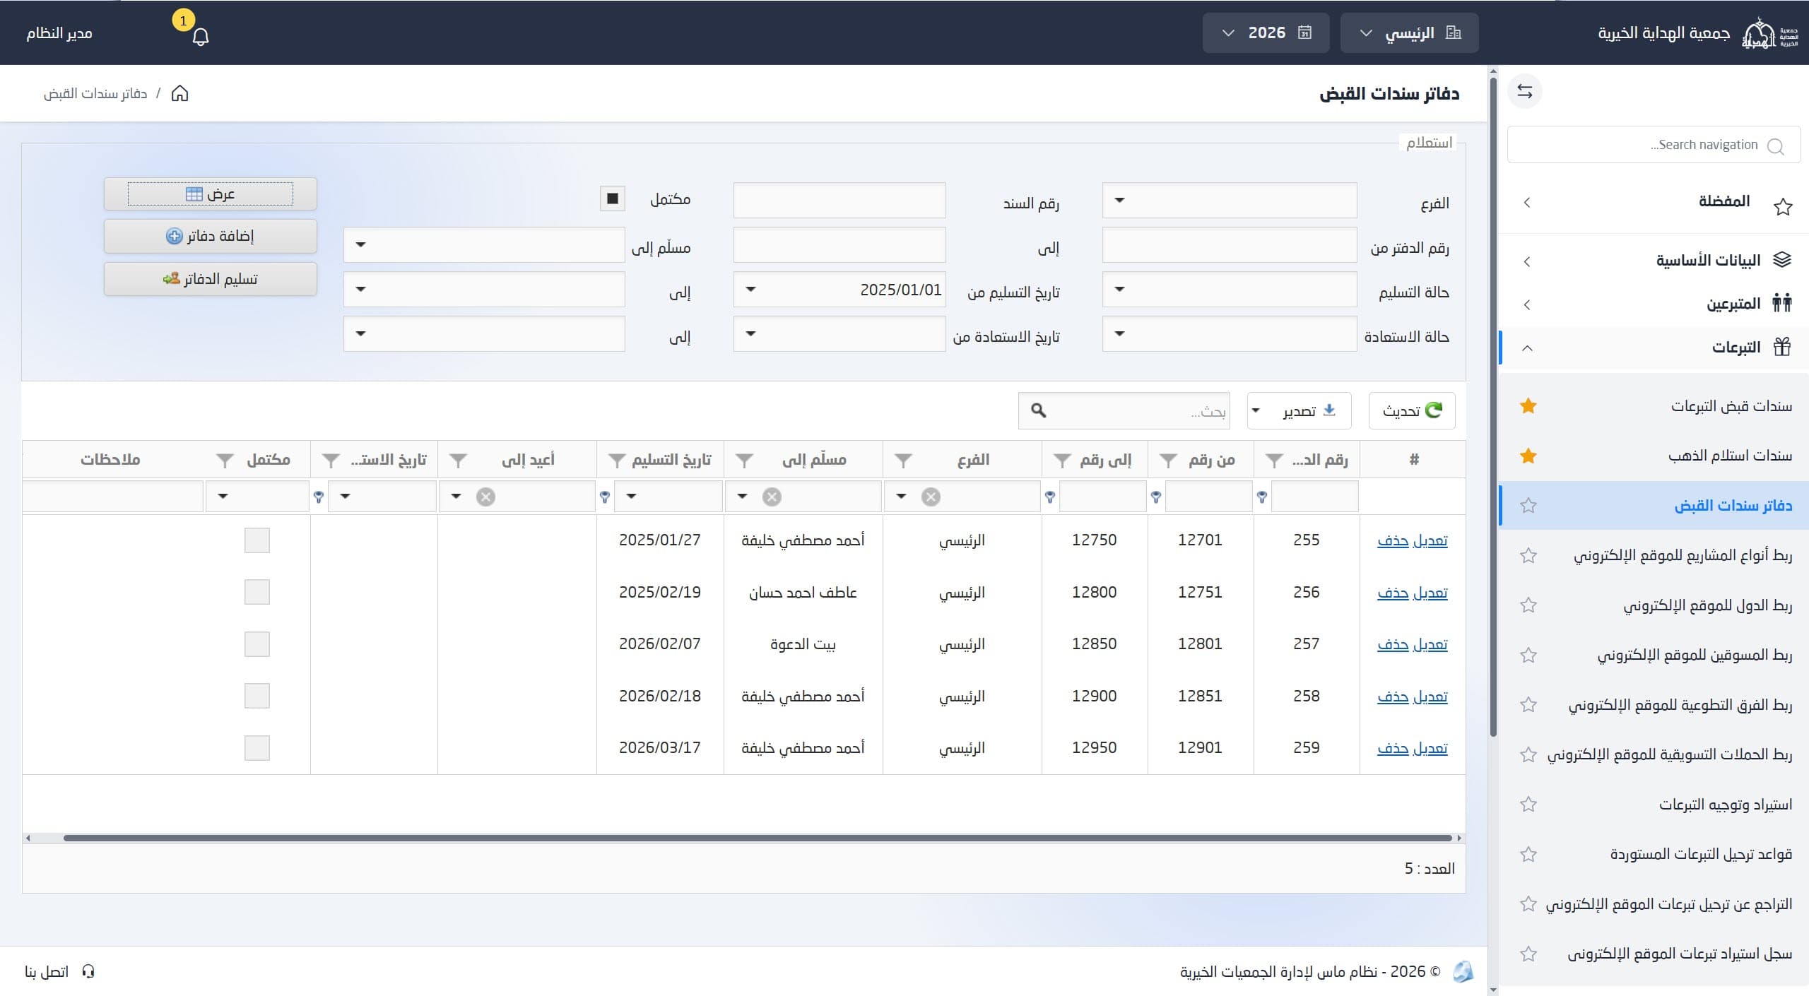Click the grid horizontal scrollbar
Screen dimensions: 1809x996
tap(758, 838)
